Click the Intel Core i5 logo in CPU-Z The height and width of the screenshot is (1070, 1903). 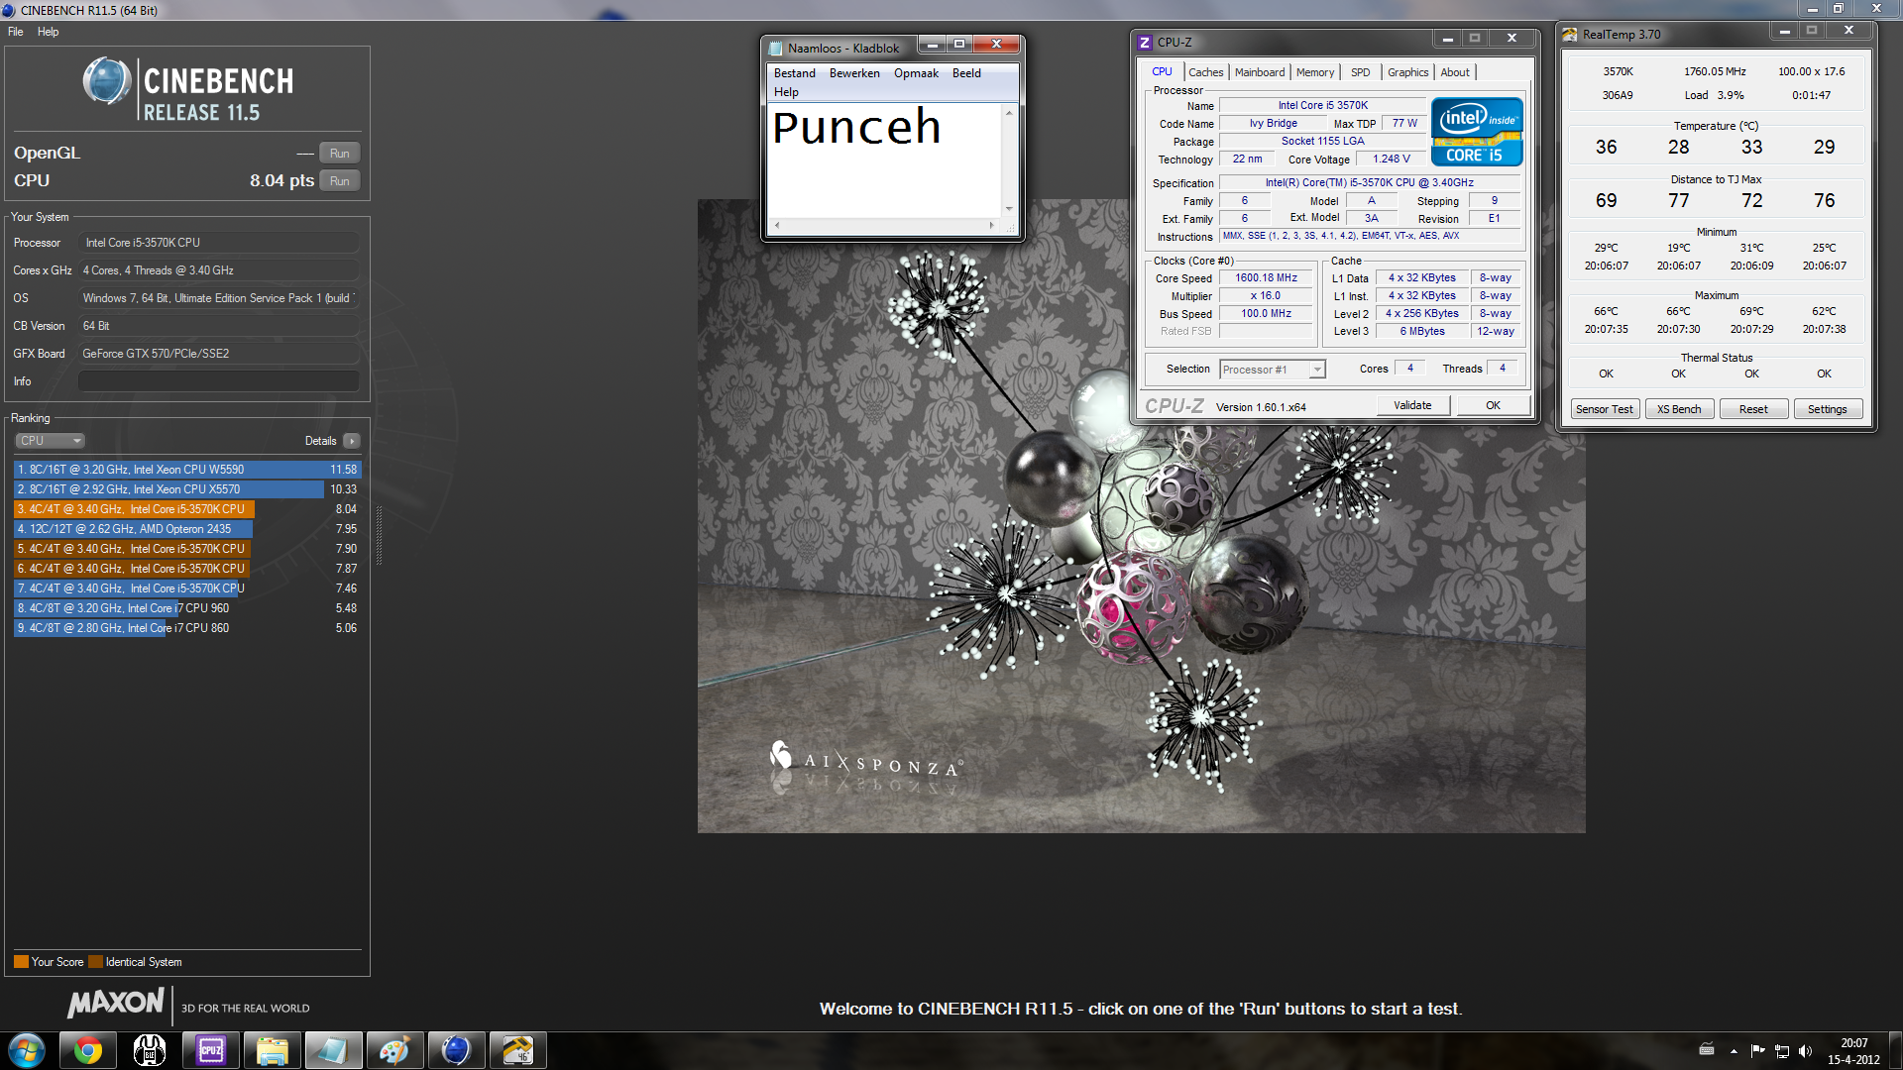[x=1477, y=132]
